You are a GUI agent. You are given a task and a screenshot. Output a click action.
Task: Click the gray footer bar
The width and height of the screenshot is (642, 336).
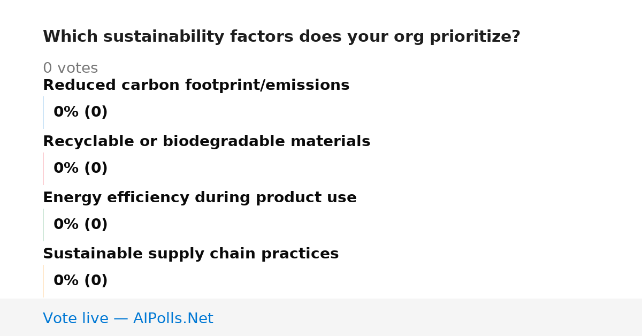tap(321, 317)
